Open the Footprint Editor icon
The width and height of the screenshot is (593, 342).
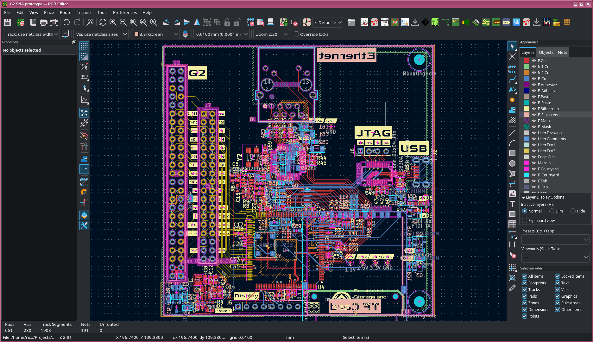point(250,22)
